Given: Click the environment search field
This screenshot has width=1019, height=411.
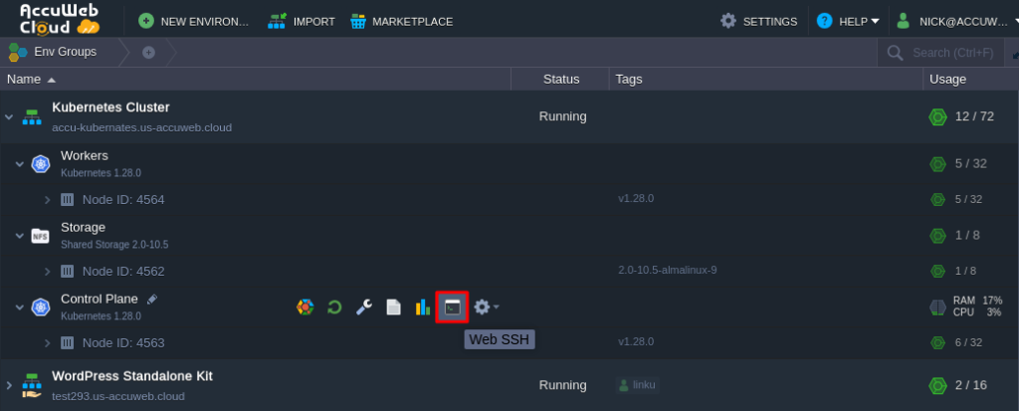Looking at the screenshot, I should click(955, 53).
